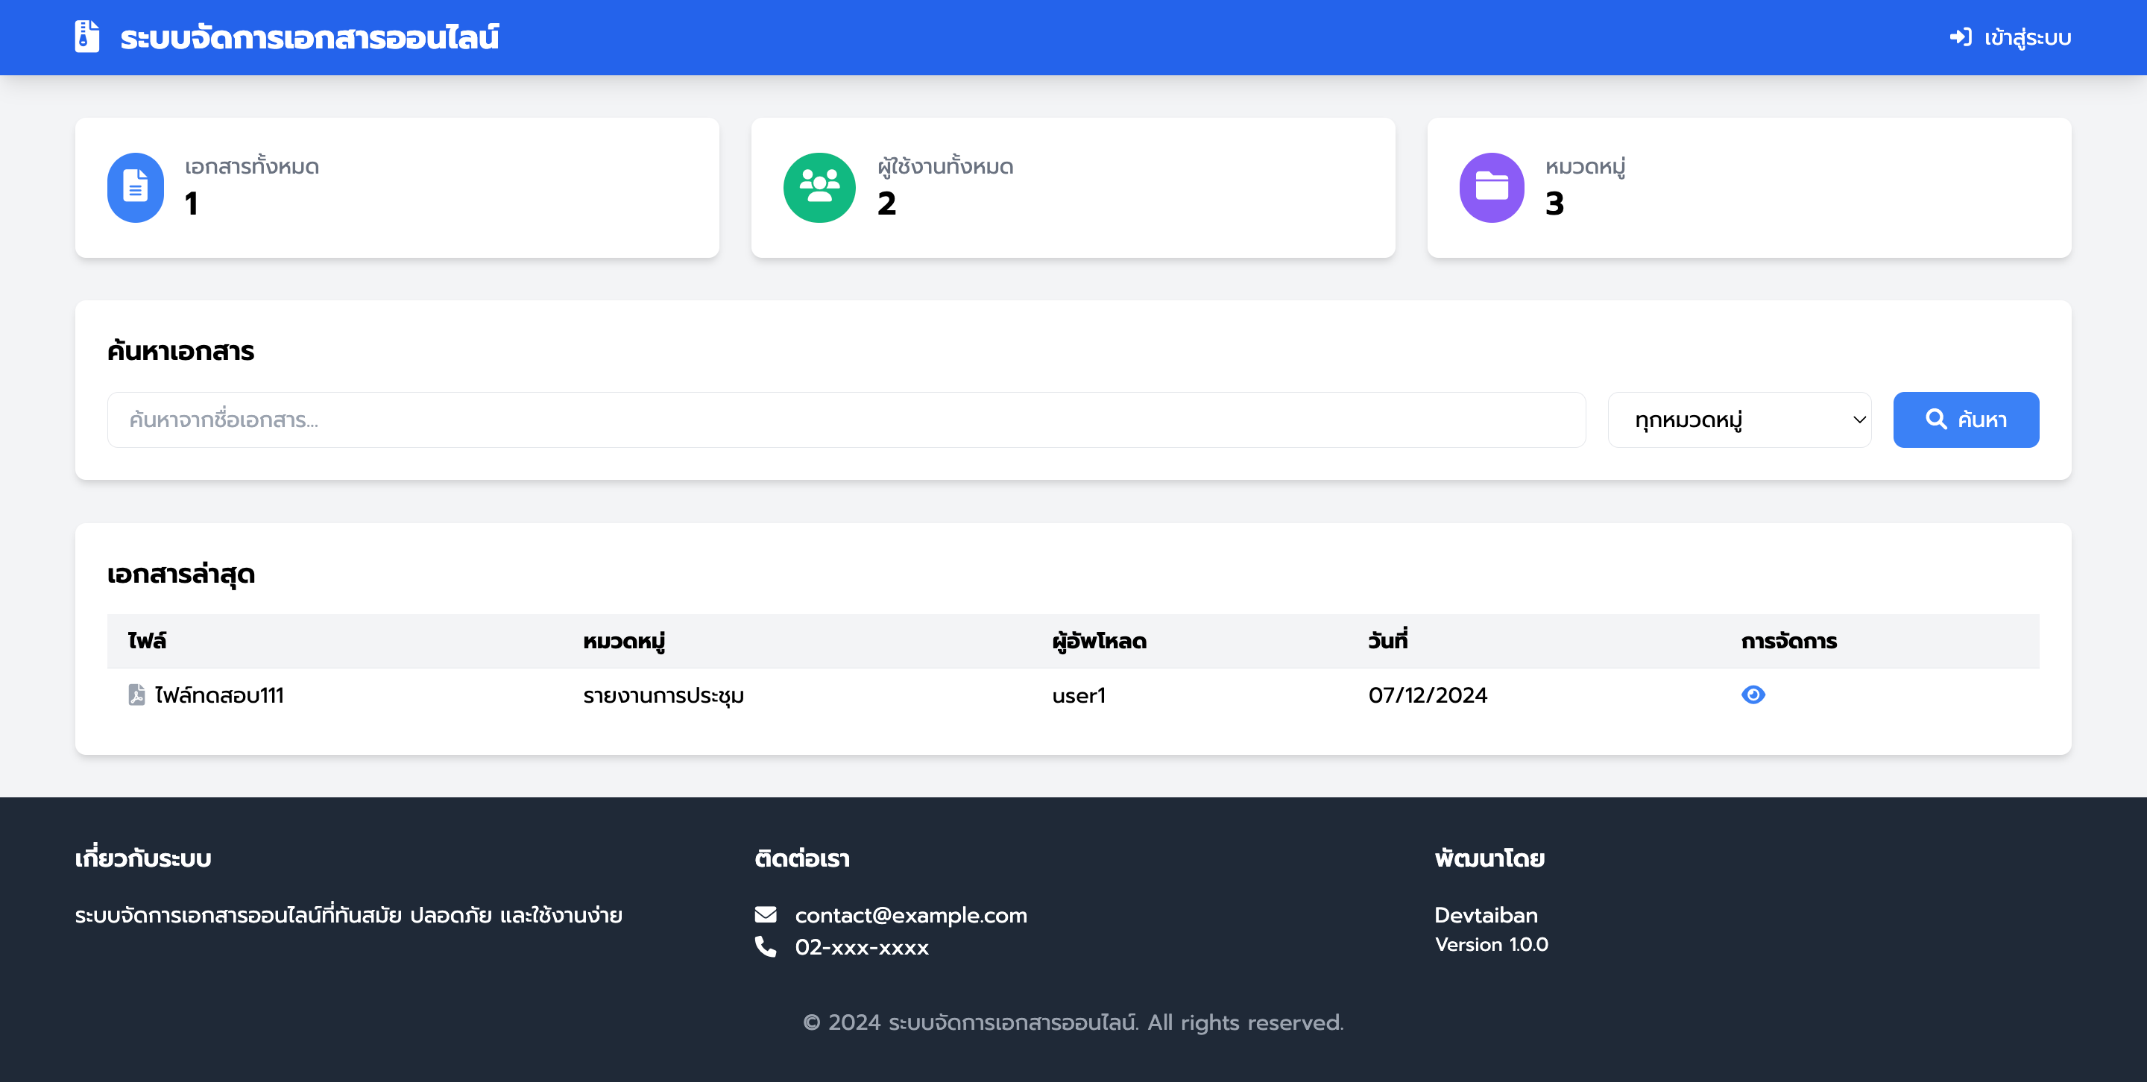Viewport: 2147px width, 1082px height.
Task: Click the หมวดหมู่ table column header
Action: (623, 641)
